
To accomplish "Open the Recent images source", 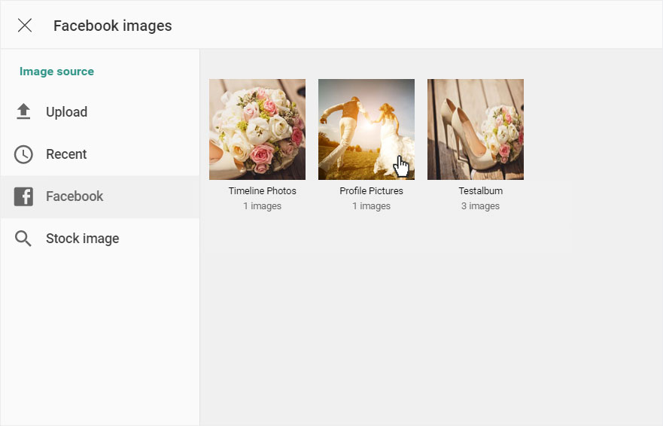I will [100, 154].
